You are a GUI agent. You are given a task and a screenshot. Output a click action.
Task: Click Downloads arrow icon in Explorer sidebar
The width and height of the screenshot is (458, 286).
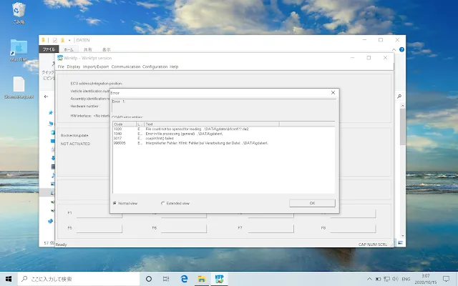point(53,158)
